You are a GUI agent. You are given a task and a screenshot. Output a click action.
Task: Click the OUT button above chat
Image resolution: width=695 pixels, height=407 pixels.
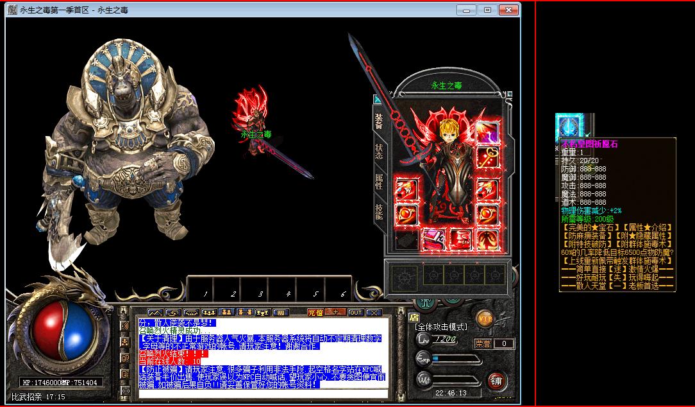(x=356, y=313)
